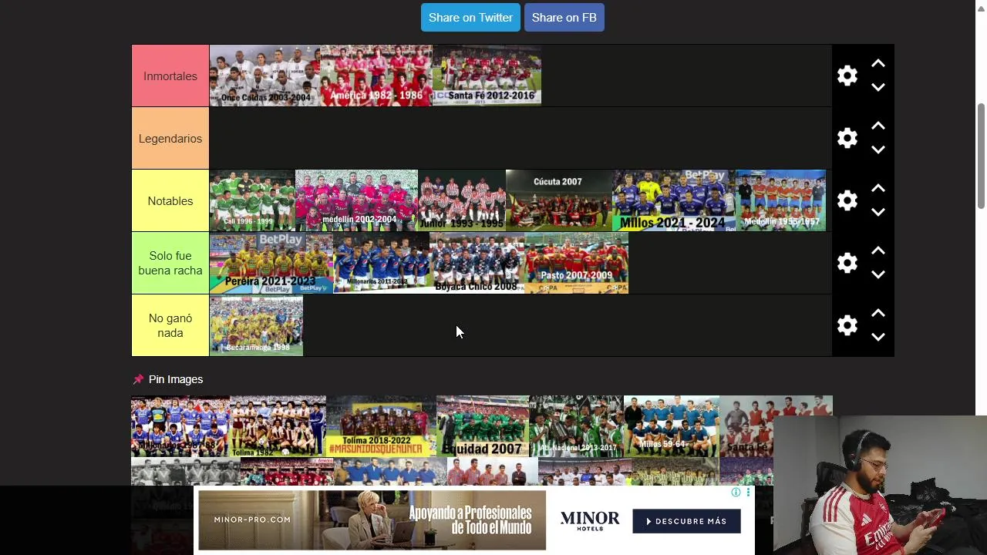The image size is (987, 555).
Task: Select Bucaramanga 1998 team image
Action: 256,325
